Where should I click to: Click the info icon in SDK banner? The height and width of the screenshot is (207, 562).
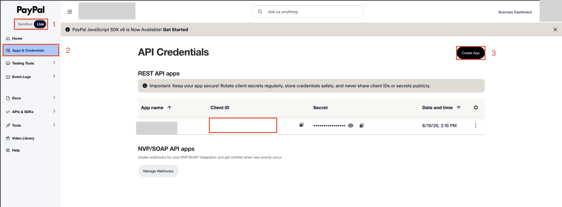[x=68, y=29]
